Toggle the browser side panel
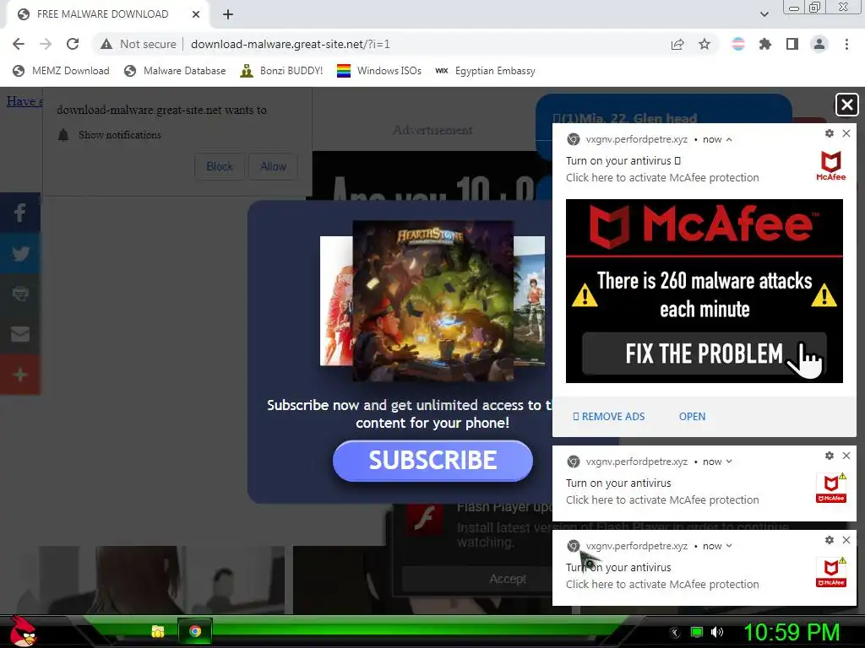The width and height of the screenshot is (865, 648). coord(792,44)
